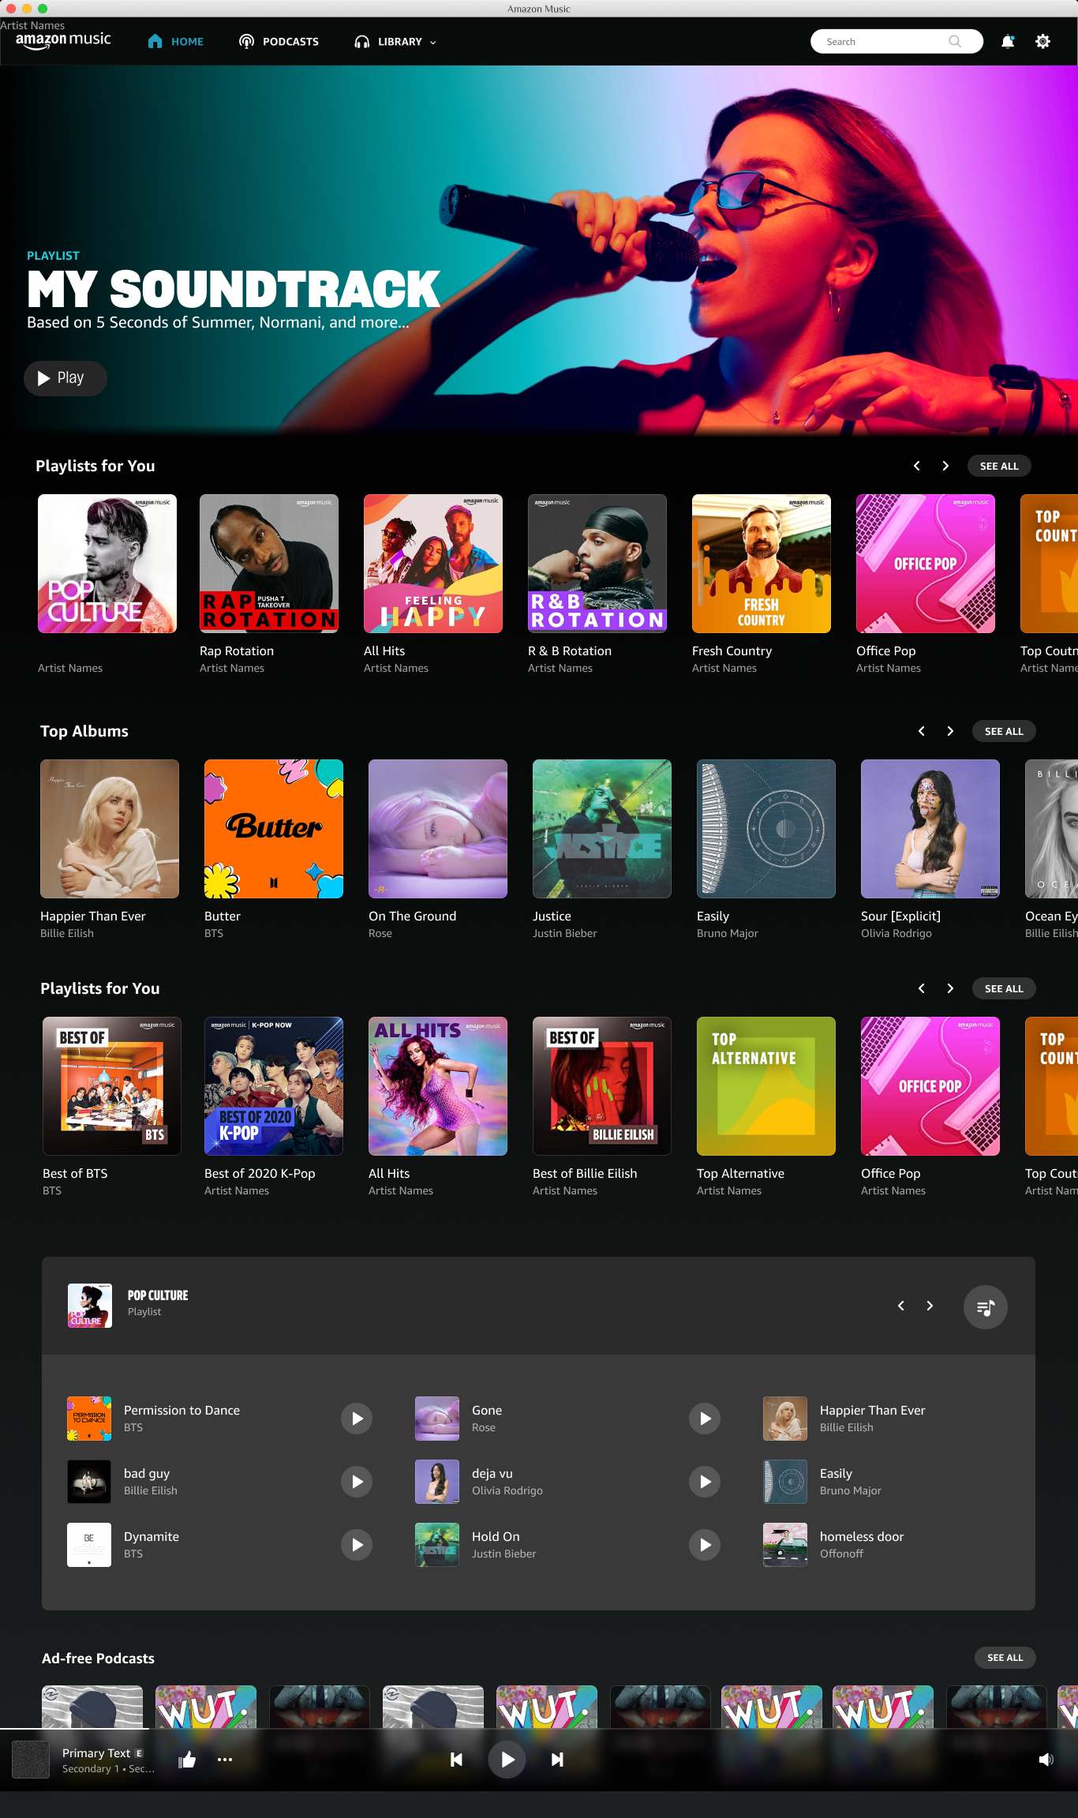The height and width of the screenshot is (1818, 1078).
Task: Show next Top Albums
Action: [950, 731]
